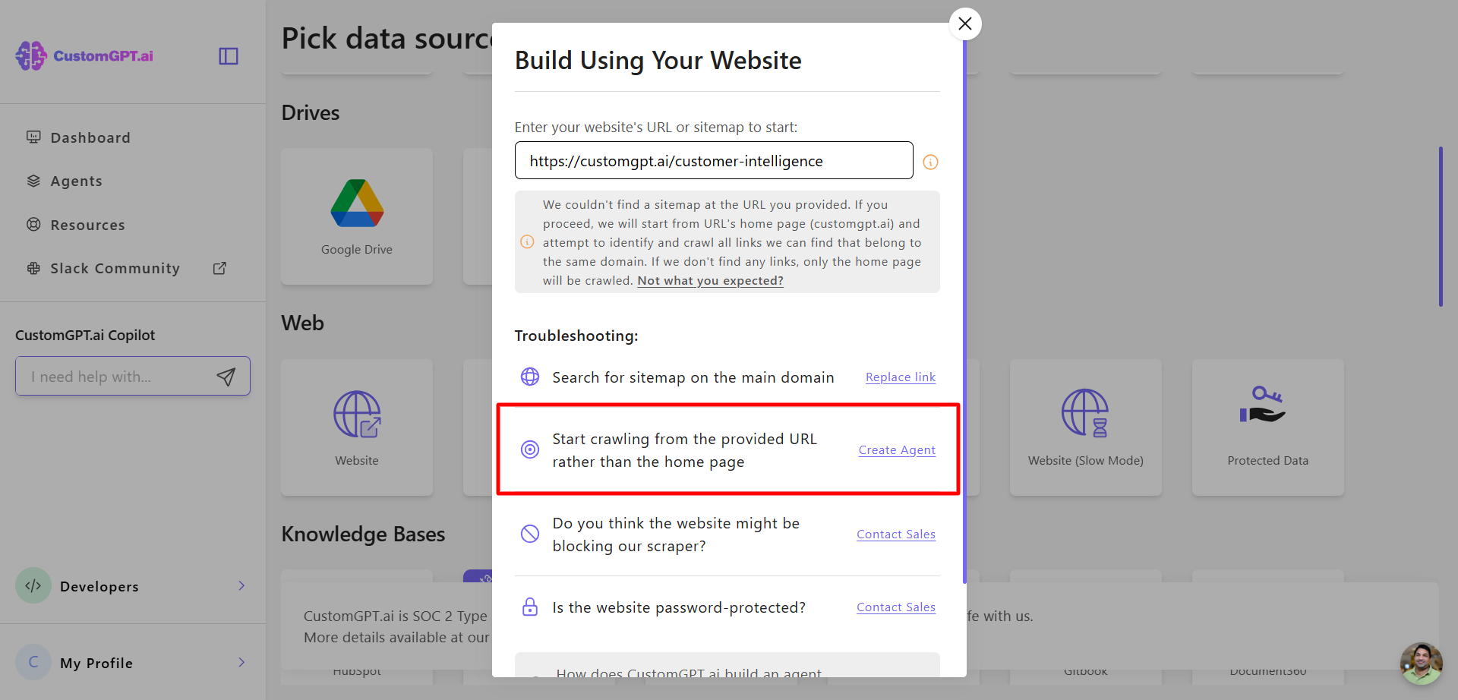Click 'Search for sitemap on the main domain'
Image resolution: width=1458 pixels, height=700 pixels.
click(693, 377)
